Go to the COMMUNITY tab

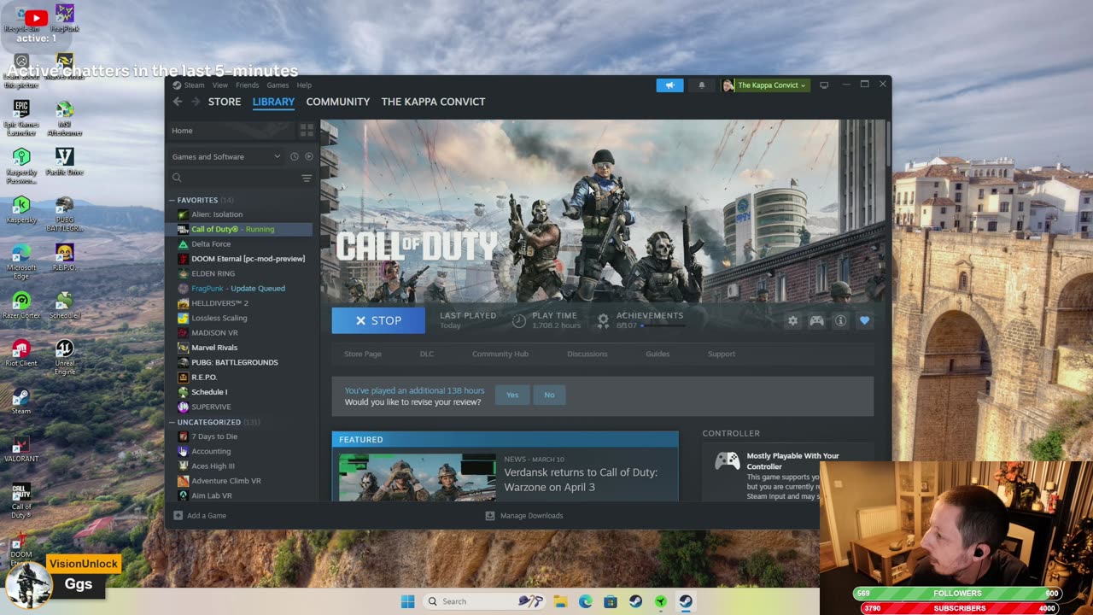pyautogui.click(x=338, y=102)
